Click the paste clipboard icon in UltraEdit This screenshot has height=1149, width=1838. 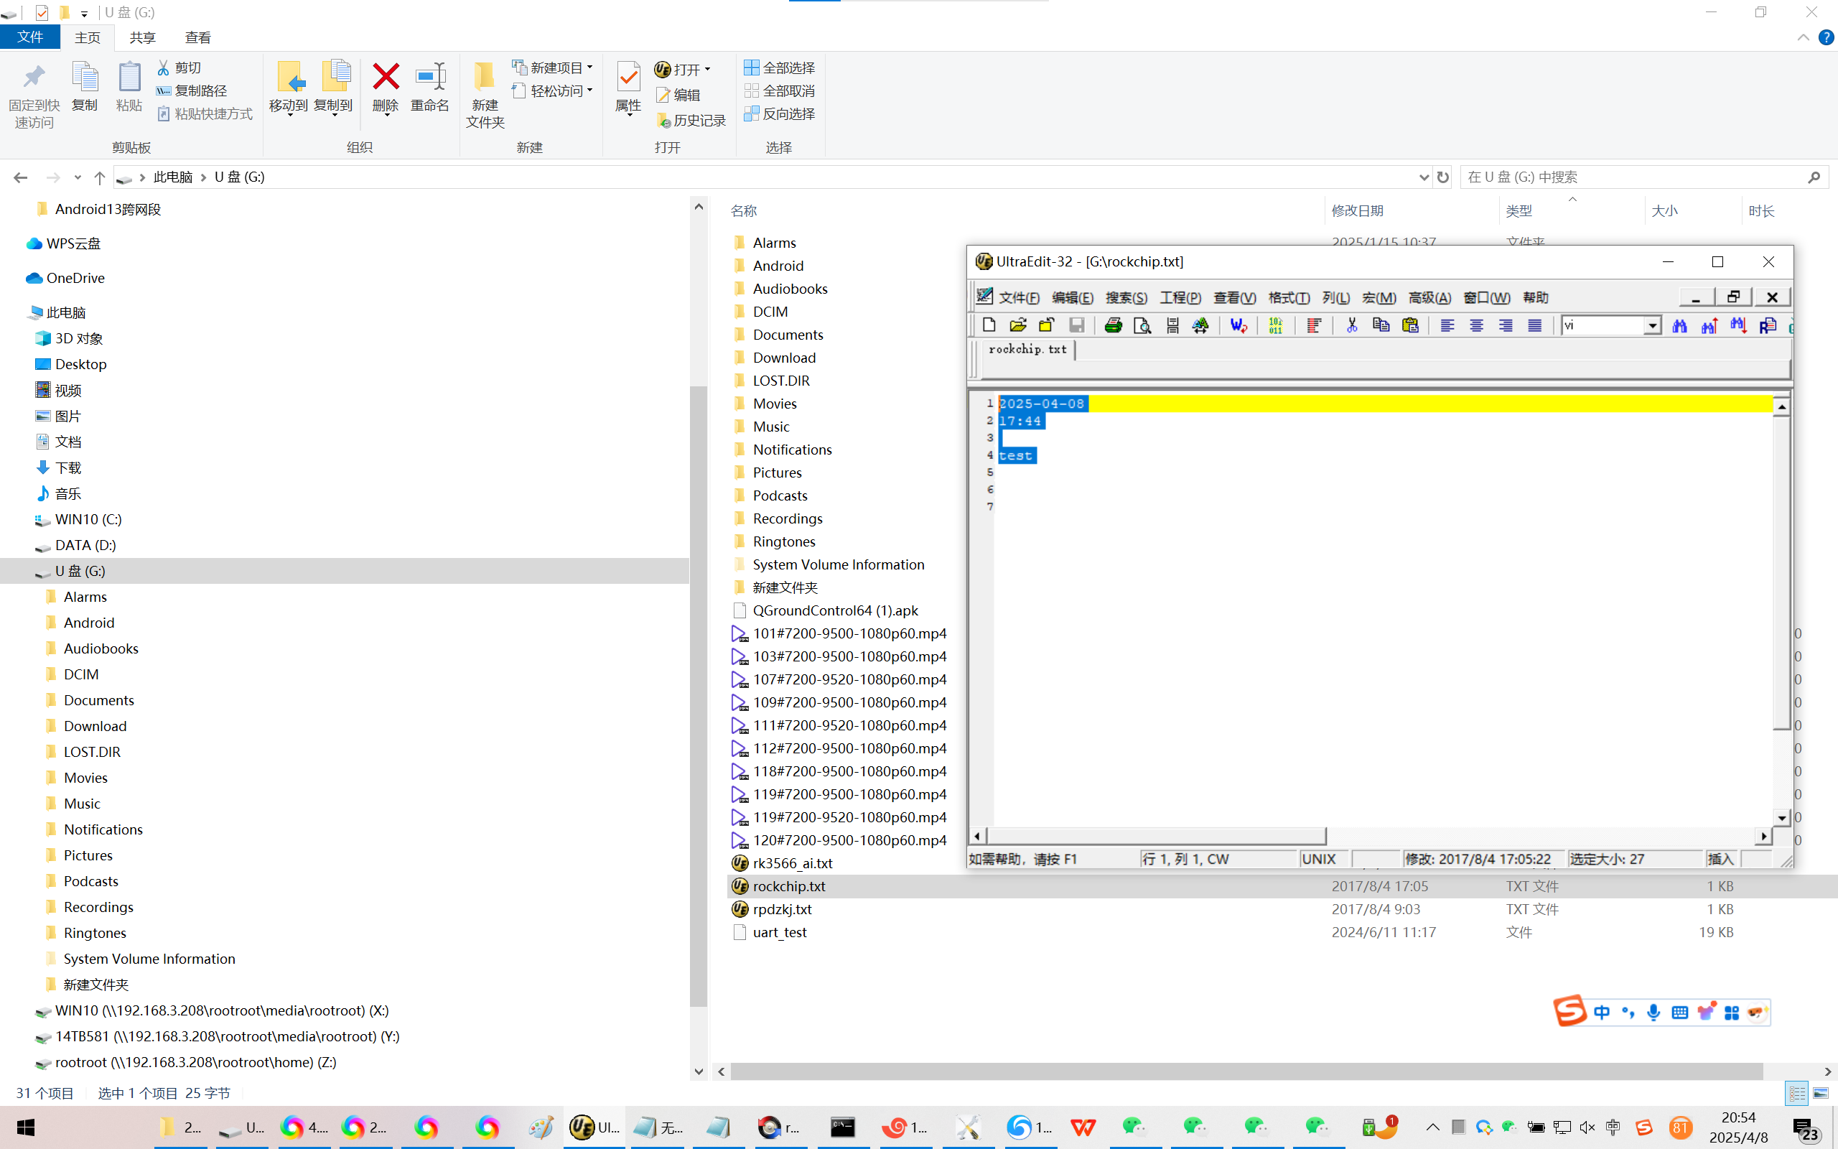[x=1410, y=326]
